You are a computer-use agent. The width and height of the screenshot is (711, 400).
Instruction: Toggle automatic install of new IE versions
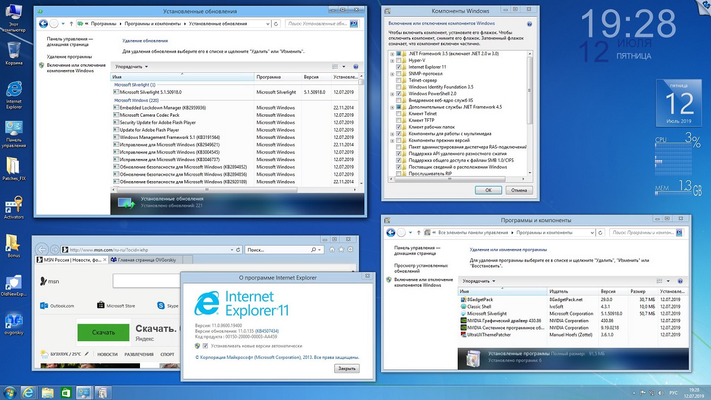(x=206, y=346)
